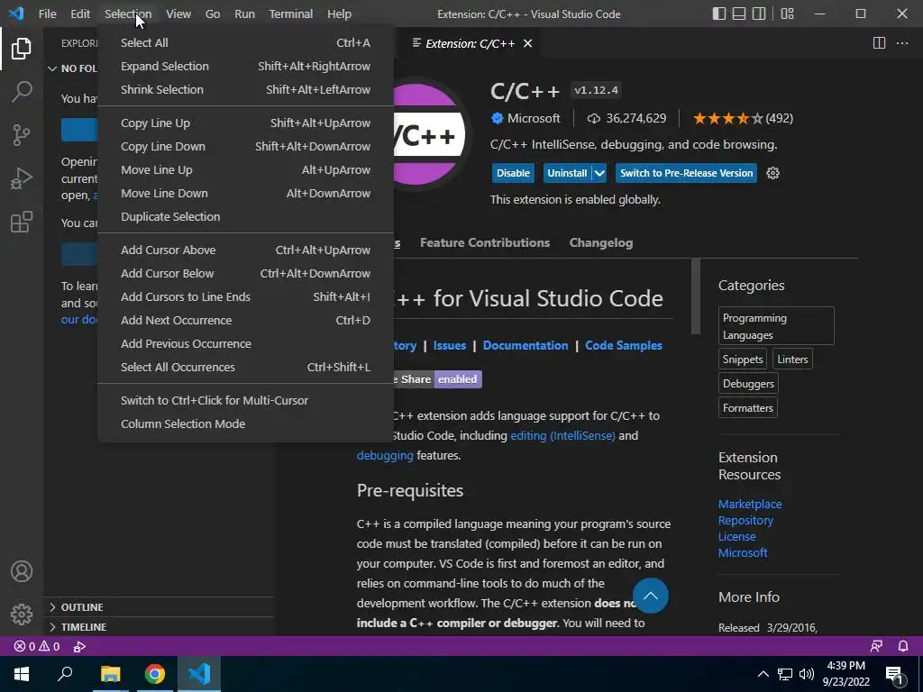
Task: Choose Copy Line Down menu entry
Action: click(x=245, y=147)
